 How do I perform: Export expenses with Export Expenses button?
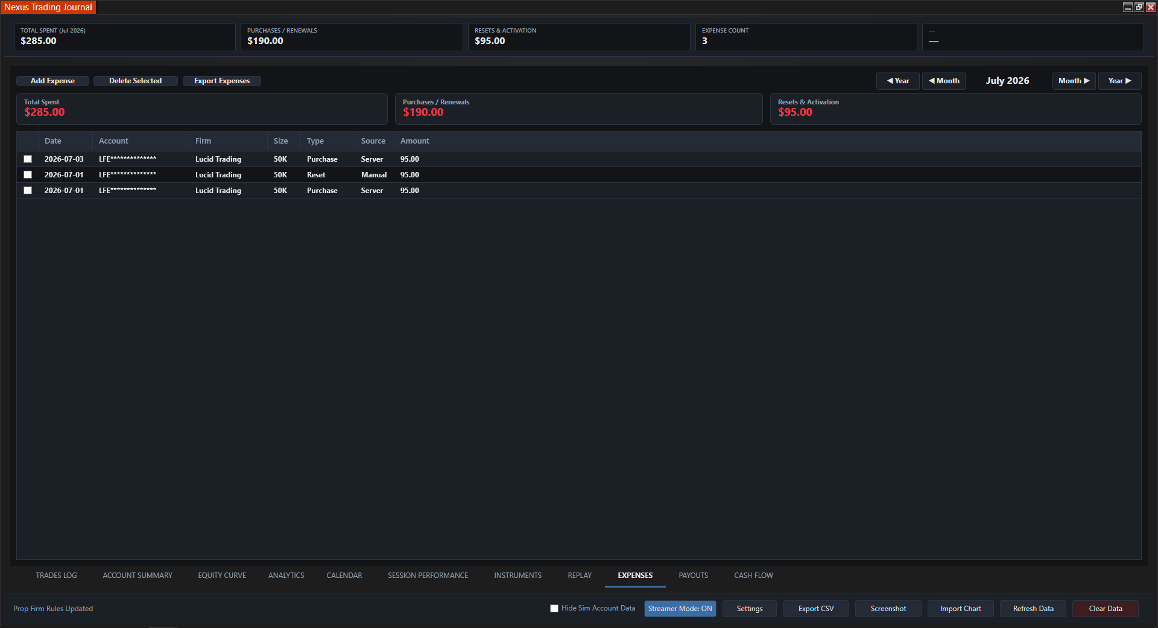point(222,81)
